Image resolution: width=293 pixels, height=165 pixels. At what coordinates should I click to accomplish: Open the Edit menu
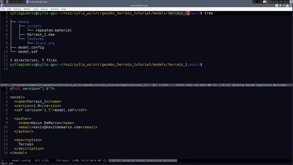click(9, 9)
